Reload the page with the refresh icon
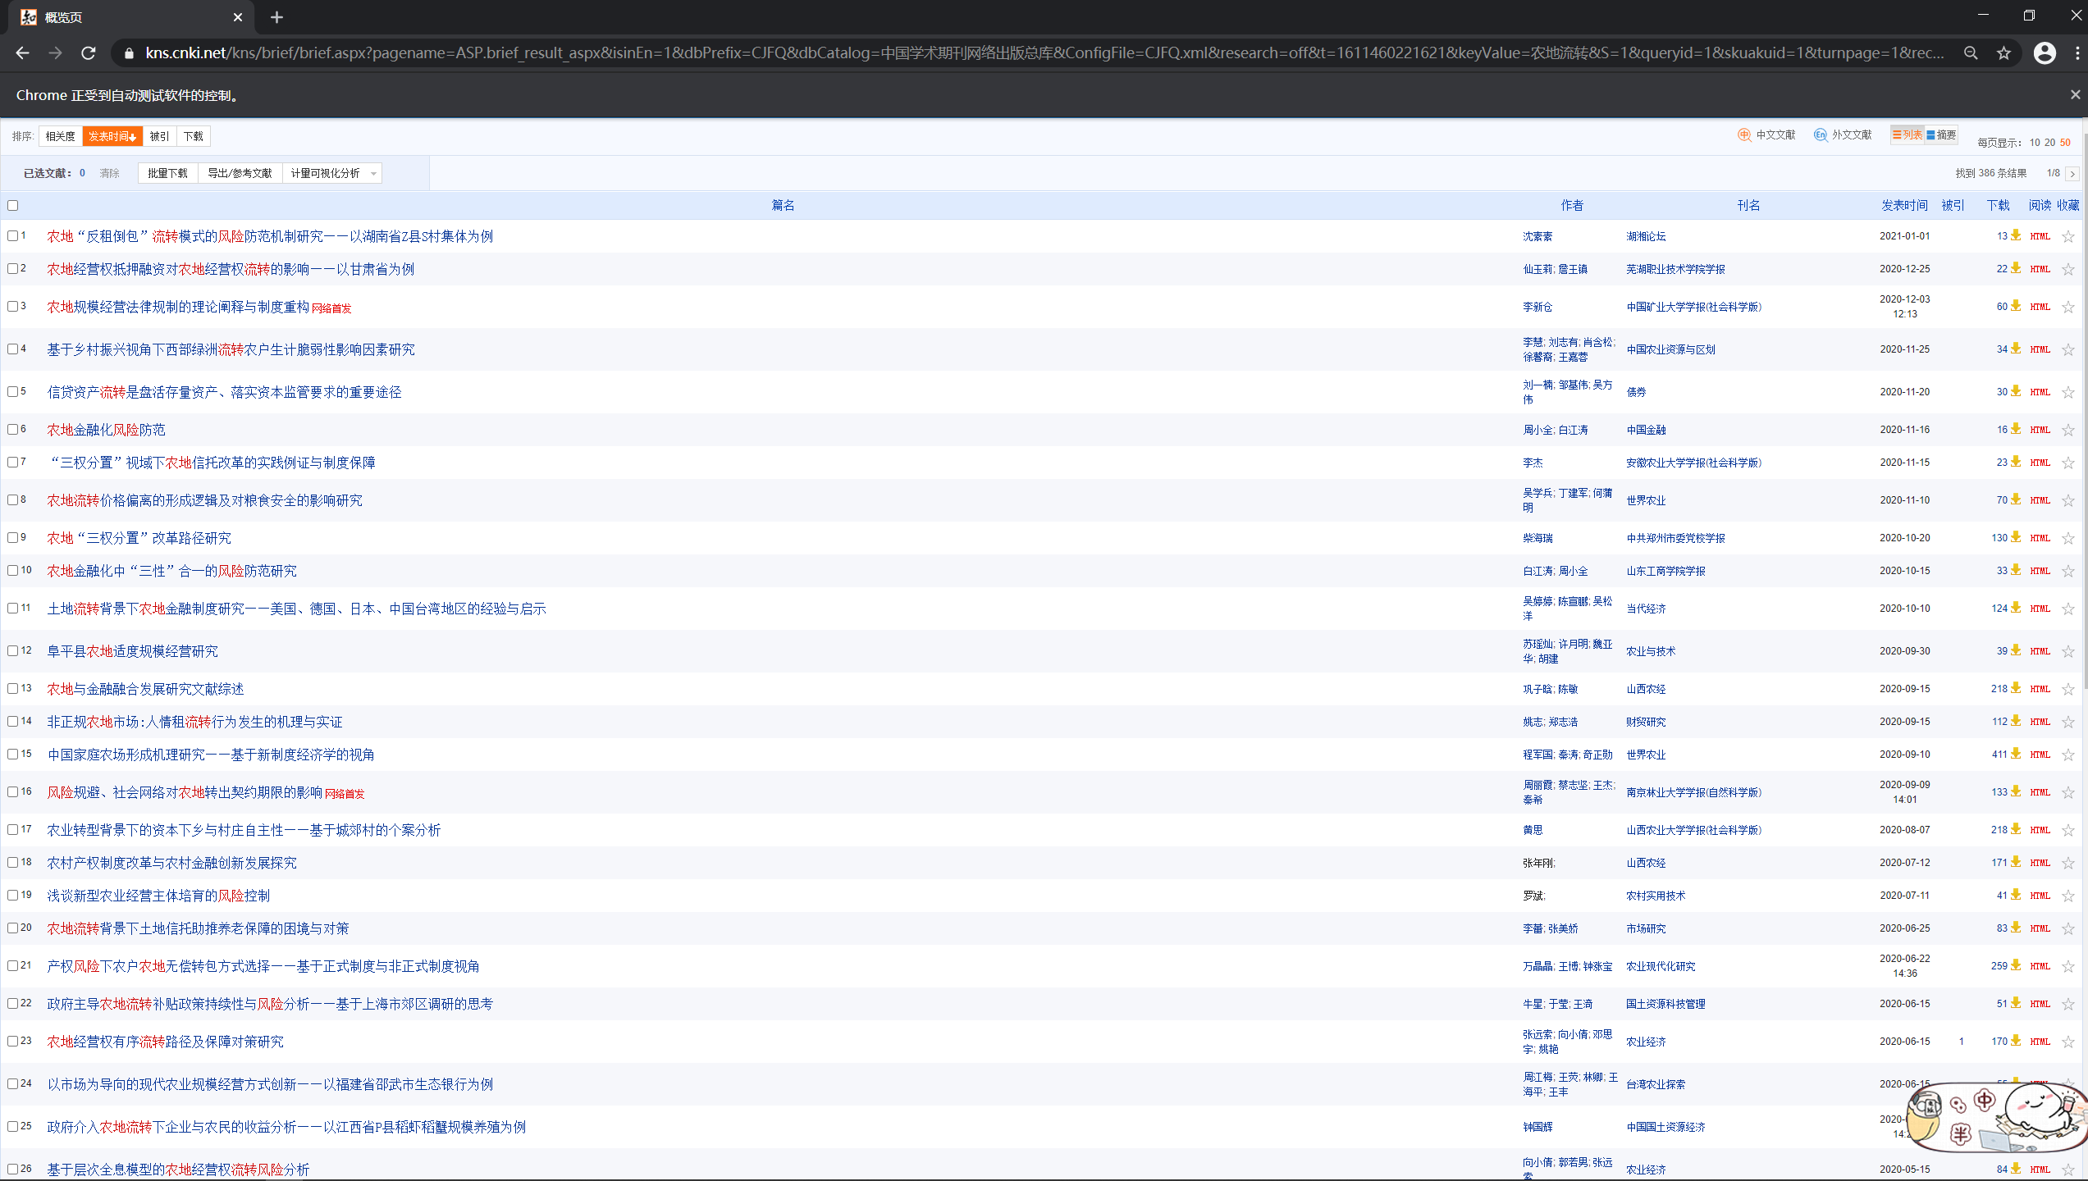 pos(89,53)
